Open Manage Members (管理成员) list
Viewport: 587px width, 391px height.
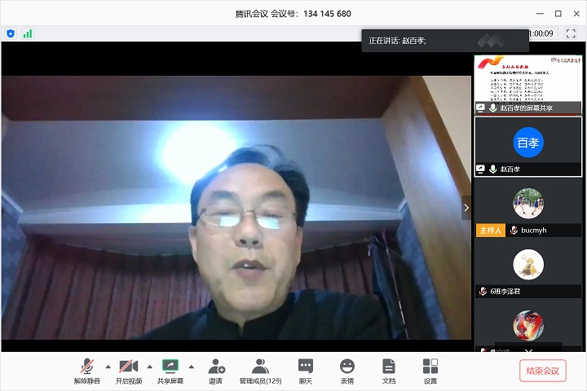(x=260, y=370)
